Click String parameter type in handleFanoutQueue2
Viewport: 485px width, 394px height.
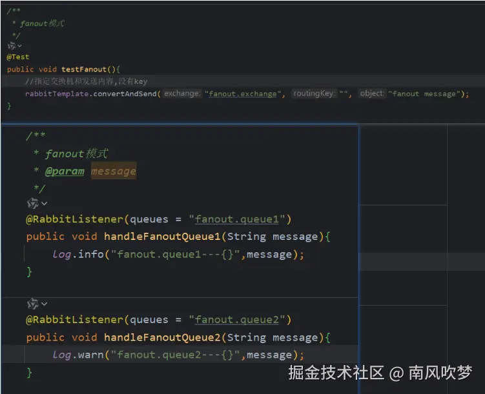[x=247, y=337]
